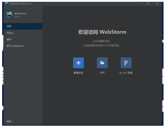Click the WebStorm product name in sidebar
Viewport: 166px width, 130px height.
pyautogui.click(x=20, y=14)
